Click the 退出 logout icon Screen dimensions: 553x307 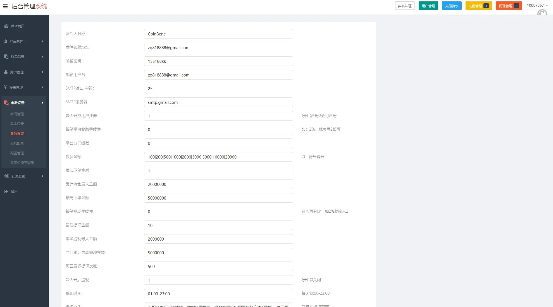click(x=6, y=191)
